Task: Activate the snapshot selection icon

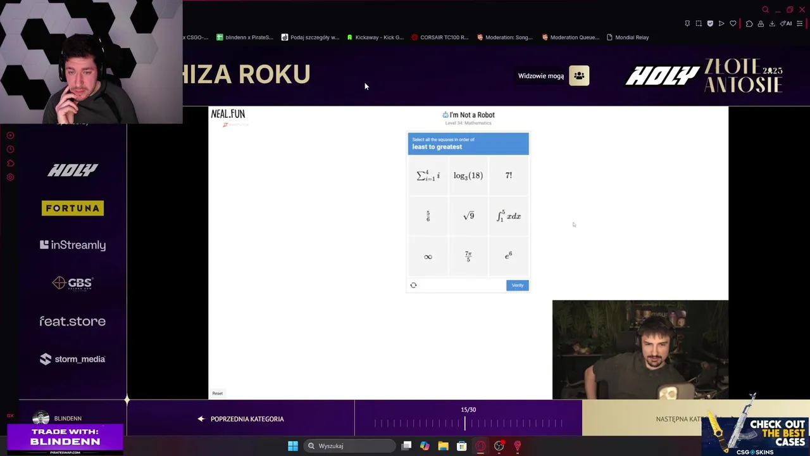Action: coord(699,23)
